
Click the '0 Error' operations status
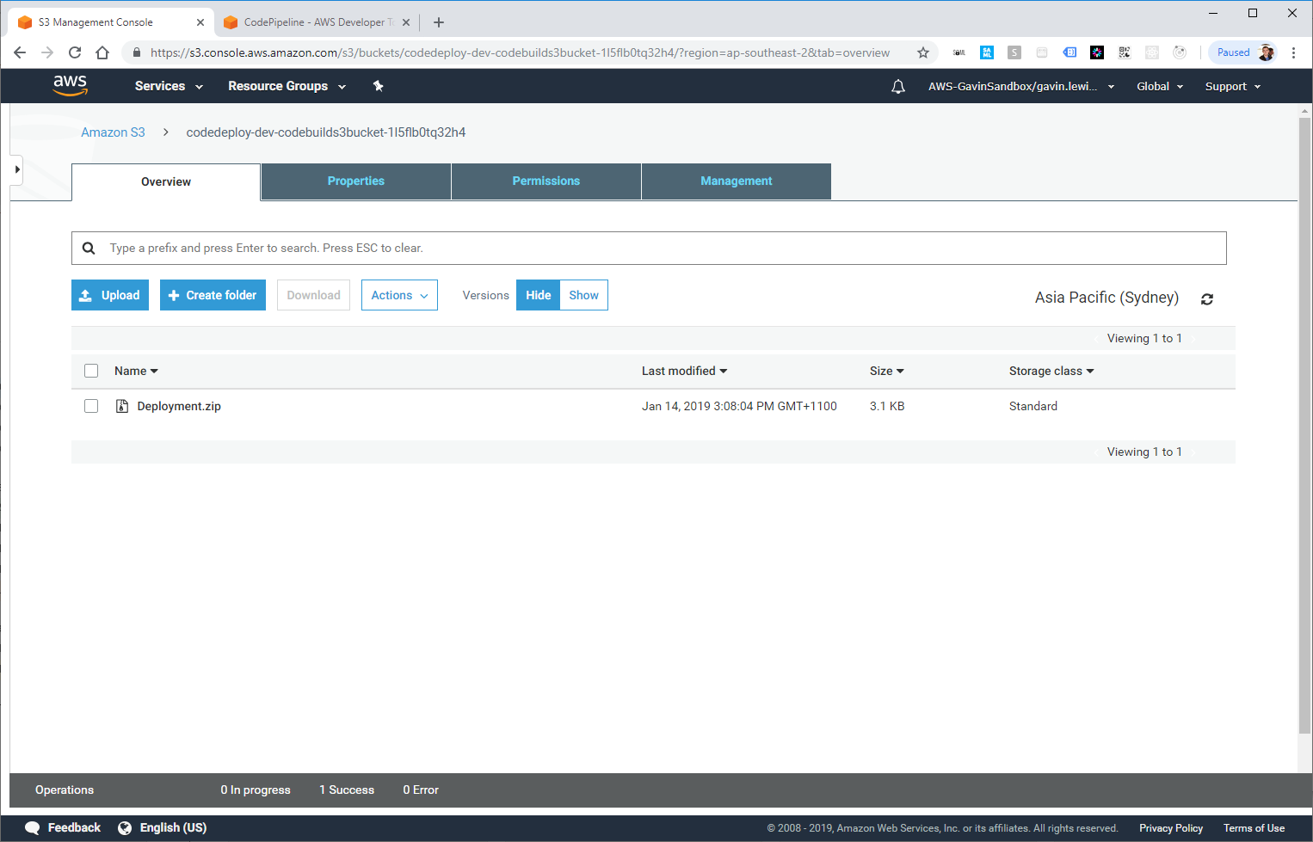click(x=421, y=790)
